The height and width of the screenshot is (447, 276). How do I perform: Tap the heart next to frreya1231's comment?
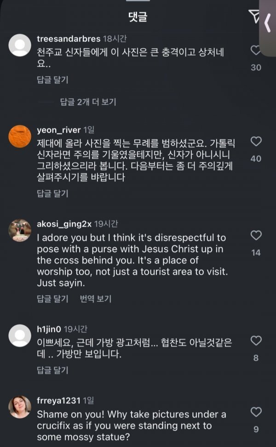(x=256, y=412)
